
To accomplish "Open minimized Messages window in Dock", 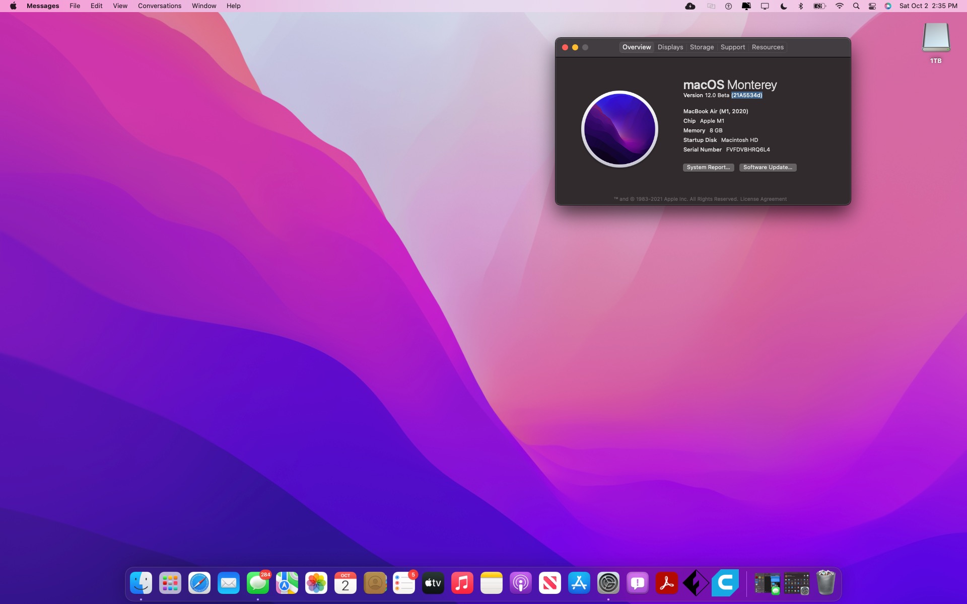I will tap(767, 584).
